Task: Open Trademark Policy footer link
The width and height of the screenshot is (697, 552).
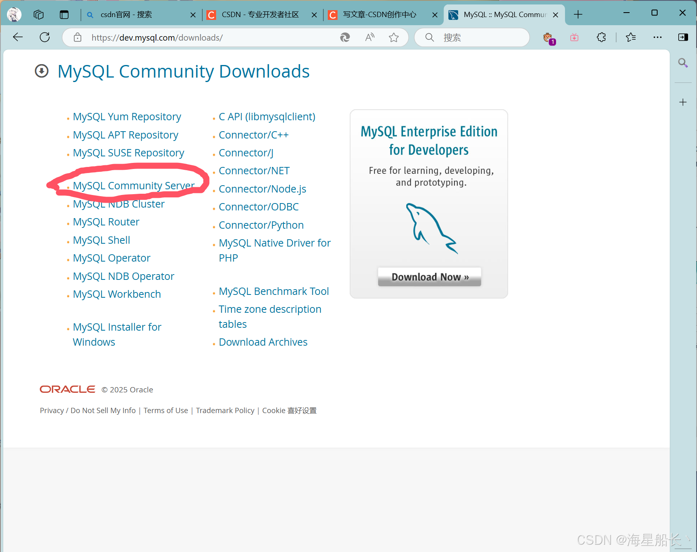Action: (x=225, y=410)
